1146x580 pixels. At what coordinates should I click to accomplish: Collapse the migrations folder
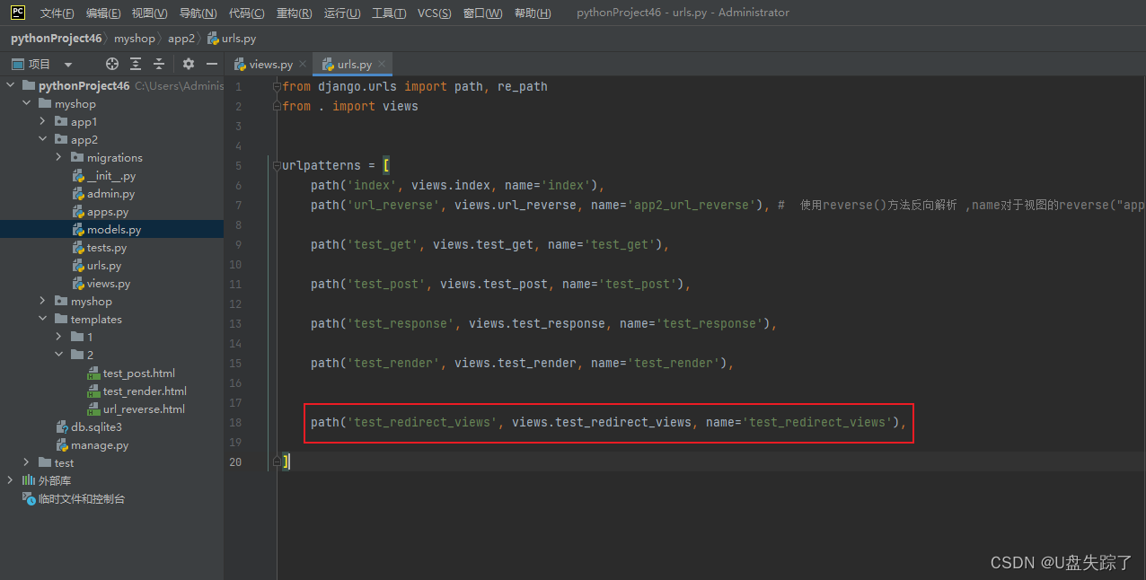(x=57, y=157)
